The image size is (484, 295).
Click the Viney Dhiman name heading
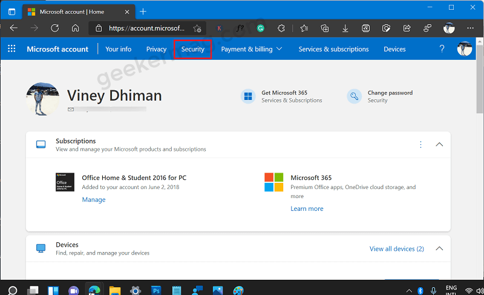[x=114, y=96]
